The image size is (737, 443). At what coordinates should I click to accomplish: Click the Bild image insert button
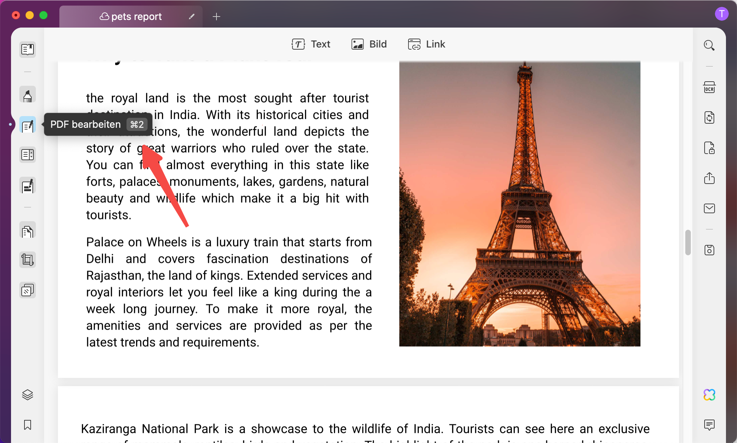[369, 44]
